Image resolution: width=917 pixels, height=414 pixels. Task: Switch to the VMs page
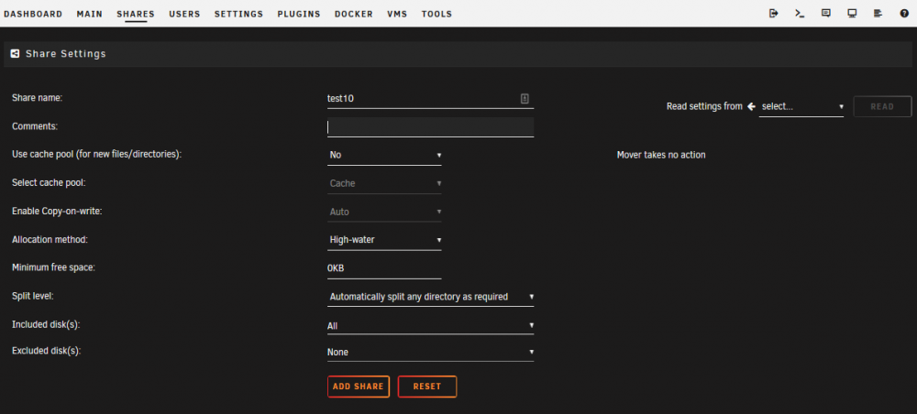[x=397, y=14]
